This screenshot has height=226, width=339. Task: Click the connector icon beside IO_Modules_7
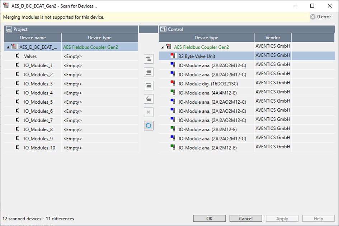tap(18, 120)
